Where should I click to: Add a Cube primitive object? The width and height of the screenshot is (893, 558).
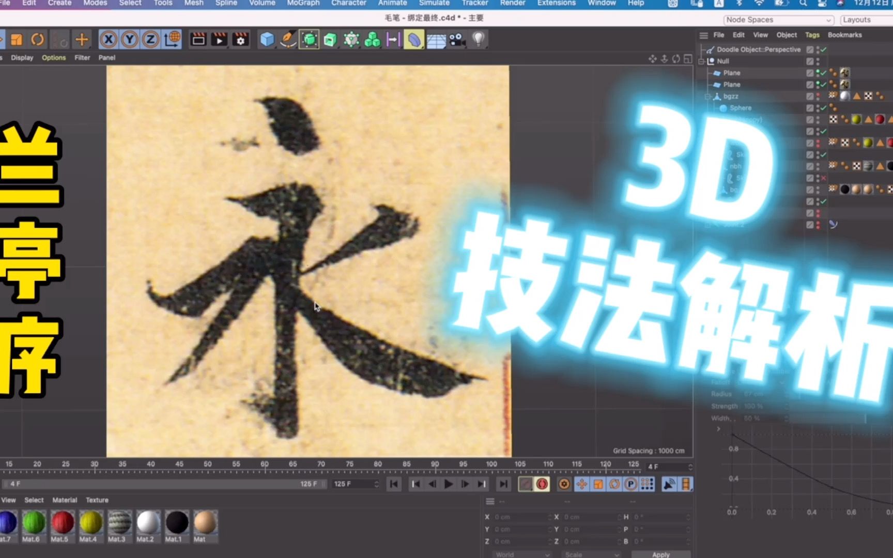pos(267,39)
